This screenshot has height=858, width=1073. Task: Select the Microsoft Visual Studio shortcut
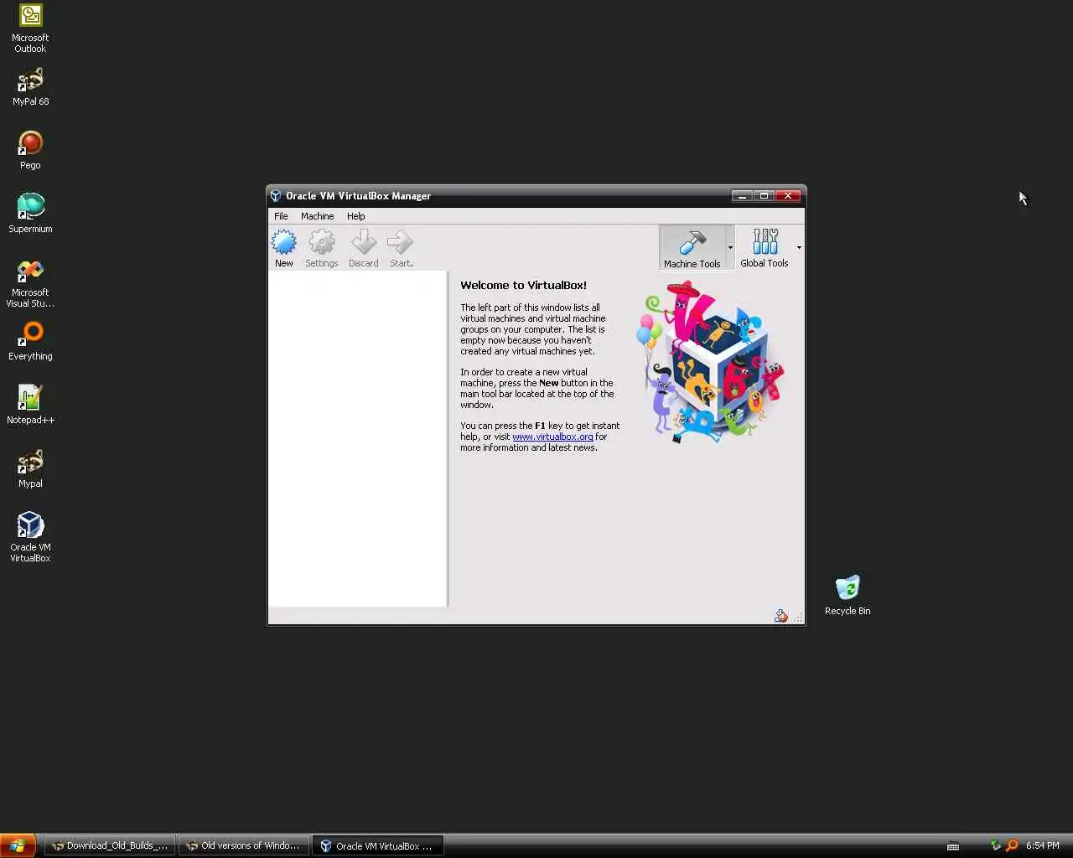tap(30, 283)
